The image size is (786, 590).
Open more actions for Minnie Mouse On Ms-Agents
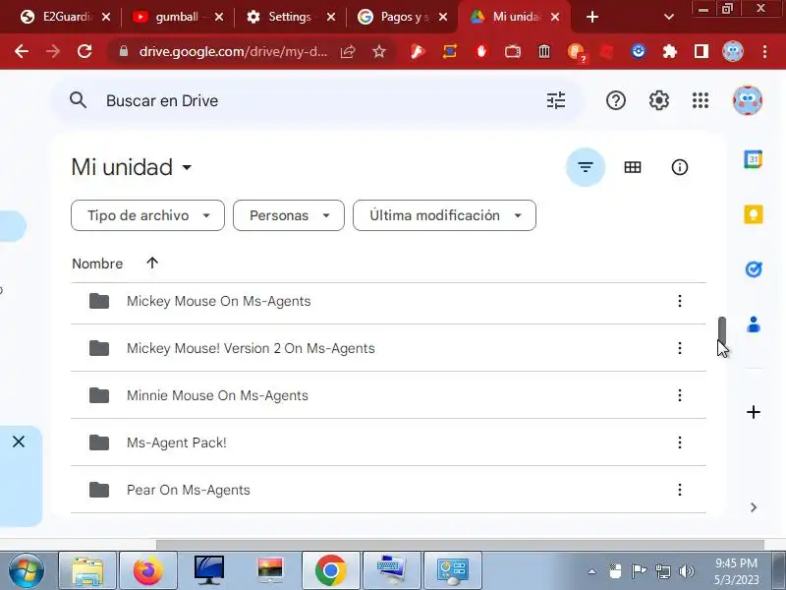[x=679, y=395]
